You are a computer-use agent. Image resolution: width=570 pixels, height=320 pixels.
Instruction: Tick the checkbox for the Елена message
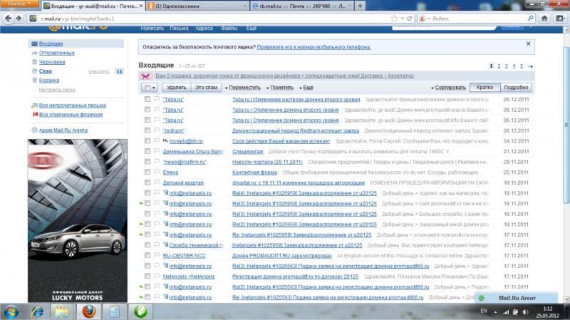(147, 172)
